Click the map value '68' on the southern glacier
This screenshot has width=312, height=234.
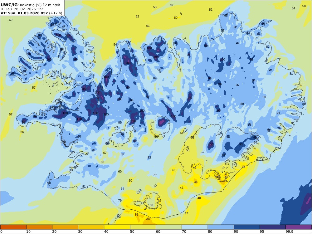point(151,205)
